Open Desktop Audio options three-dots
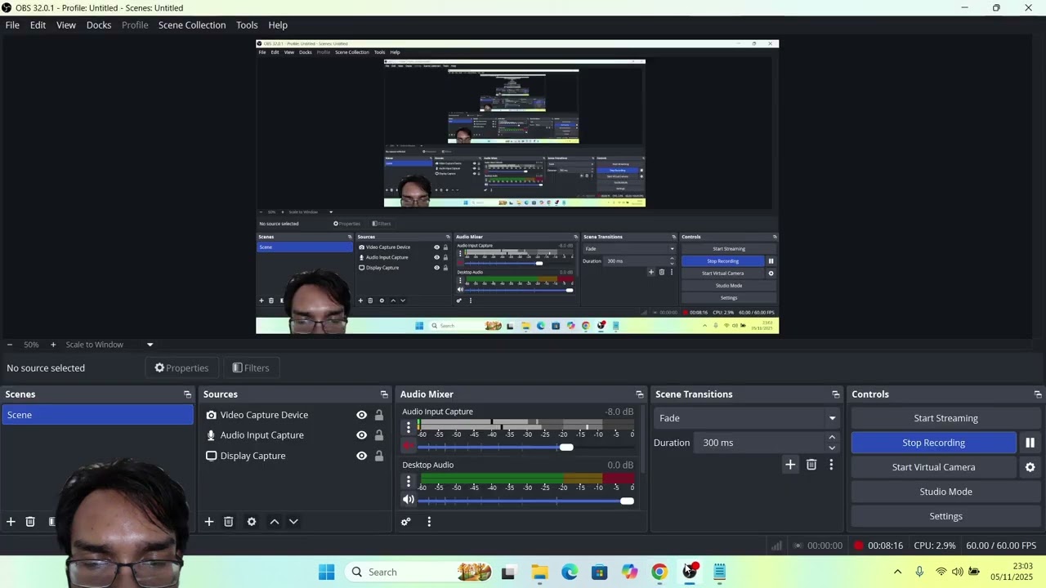1046x588 pixels. [x=409, y=481]
